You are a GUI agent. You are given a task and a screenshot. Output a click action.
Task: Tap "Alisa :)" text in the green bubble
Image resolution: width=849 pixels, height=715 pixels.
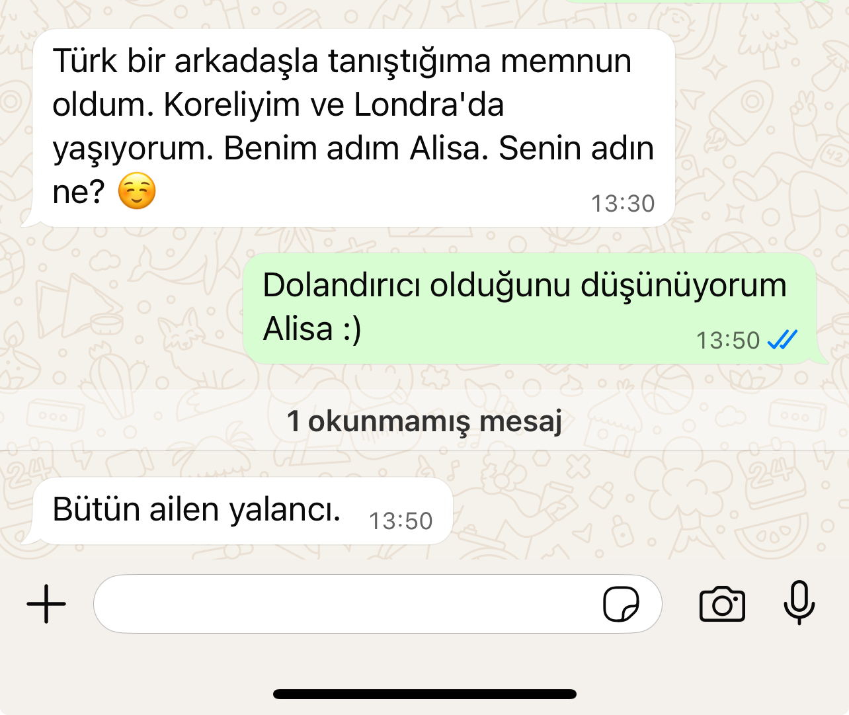coord(312,329)
